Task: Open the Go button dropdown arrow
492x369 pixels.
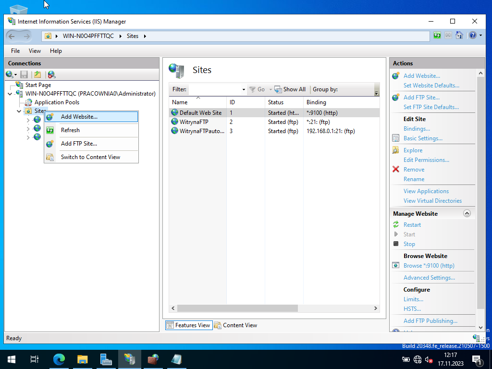Action: coord(271,89)
